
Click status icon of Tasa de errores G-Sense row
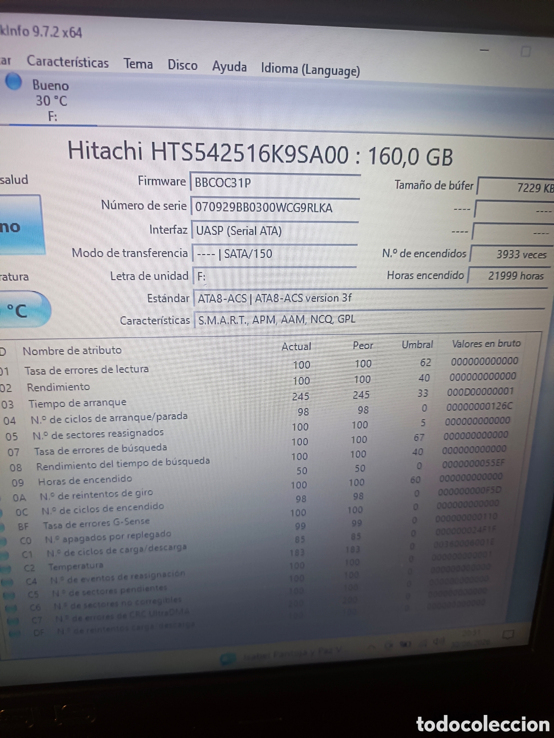coord(2,527)
